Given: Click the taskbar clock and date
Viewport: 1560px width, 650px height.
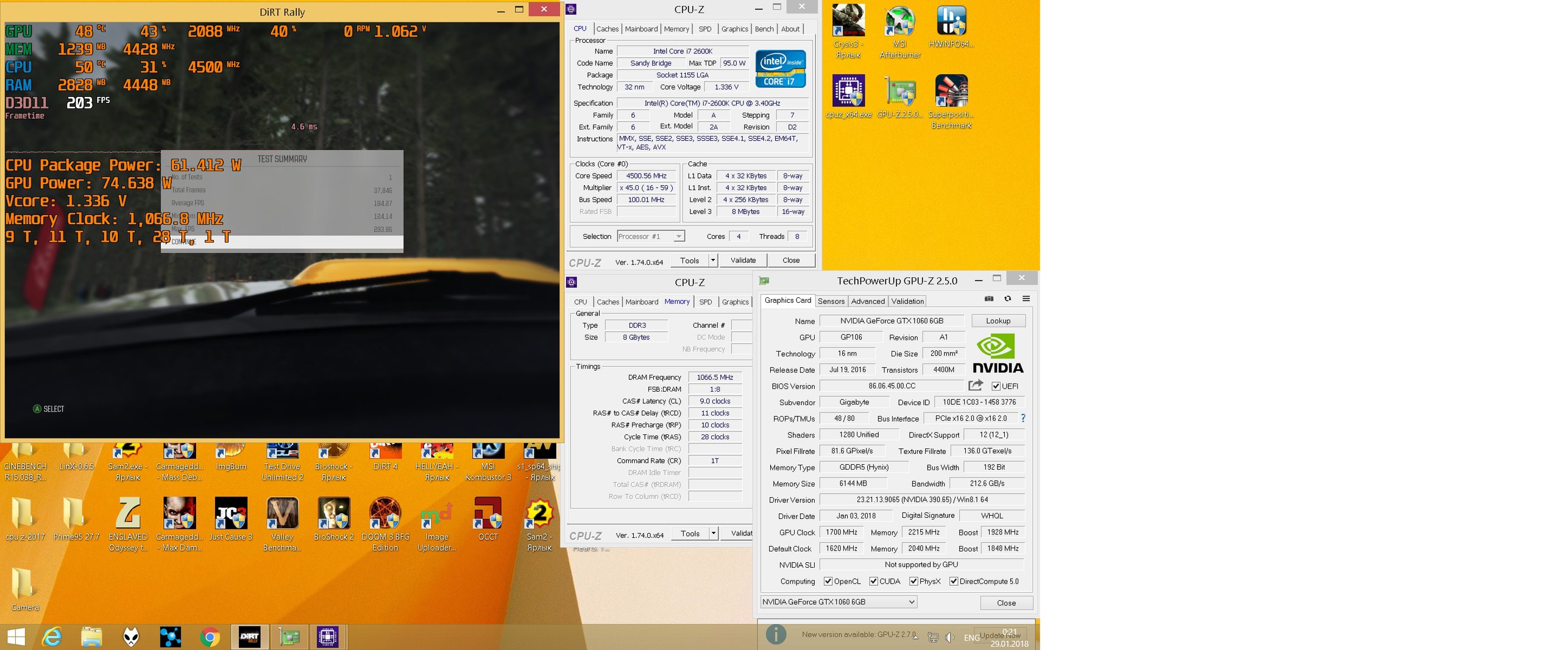Looking at the screenshot, I should (x=1009, y=638).
